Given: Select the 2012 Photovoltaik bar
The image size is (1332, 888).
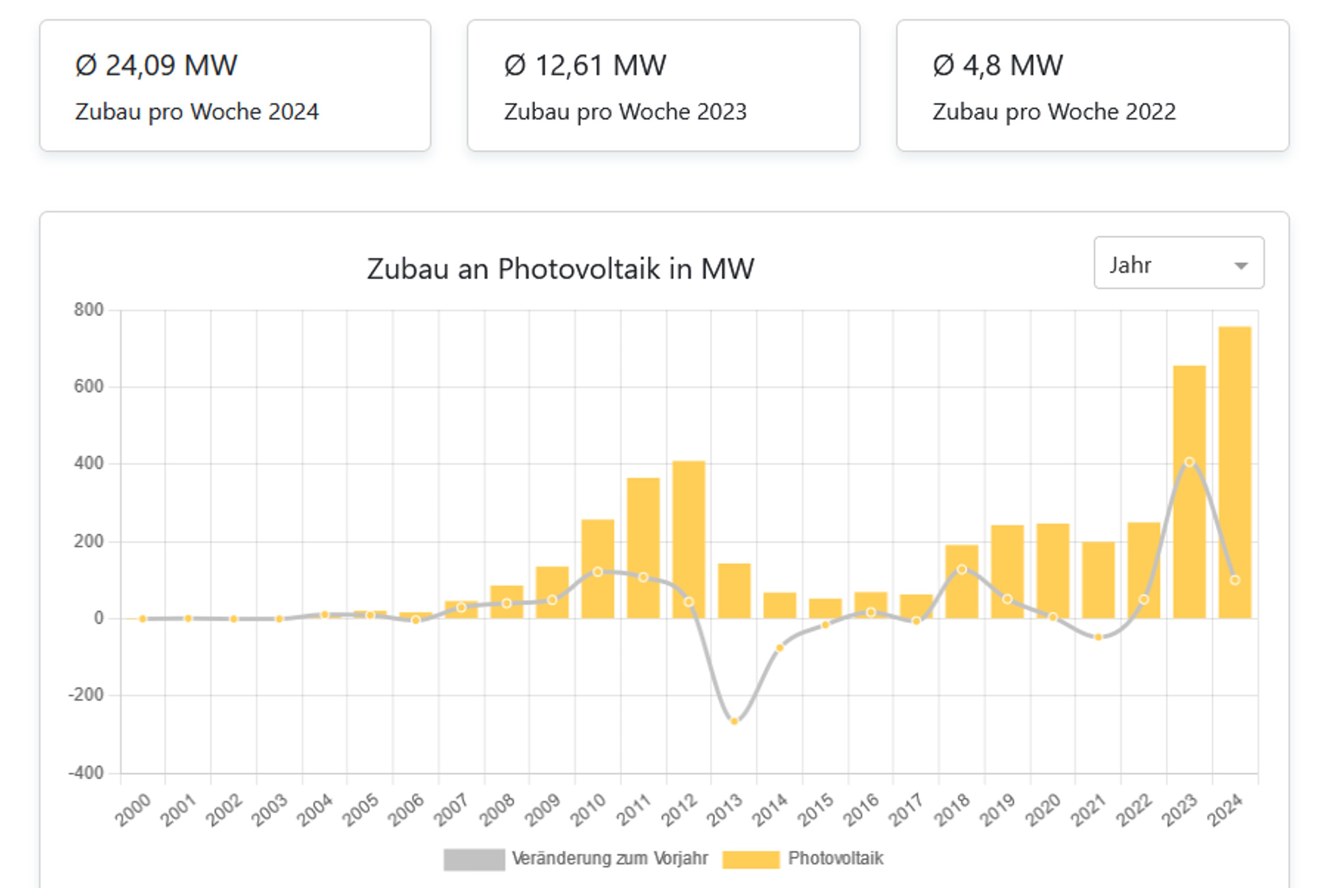Looking at the screenshot, I should (x=688, y=533).
